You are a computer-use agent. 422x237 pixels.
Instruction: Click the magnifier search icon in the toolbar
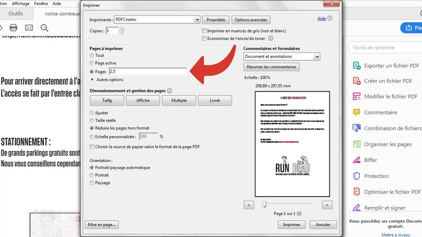(x=44, y=28)
